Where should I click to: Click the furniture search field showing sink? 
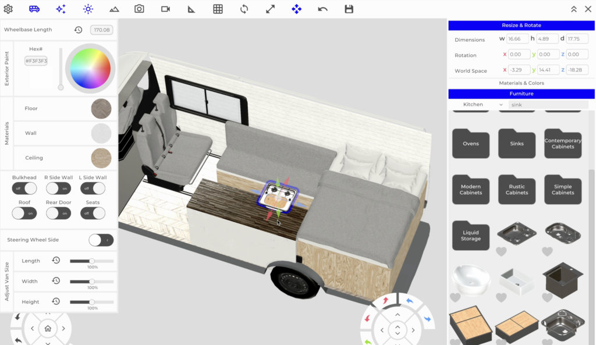click(548, 105)
